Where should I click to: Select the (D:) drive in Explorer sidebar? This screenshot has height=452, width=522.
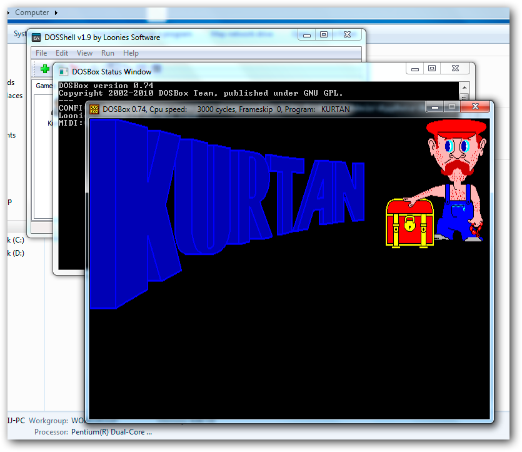click(16, 253)
